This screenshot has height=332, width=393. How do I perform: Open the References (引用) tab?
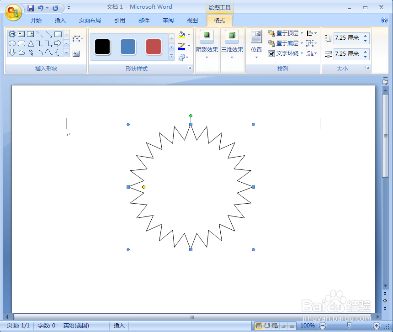[x=120, y=20]
